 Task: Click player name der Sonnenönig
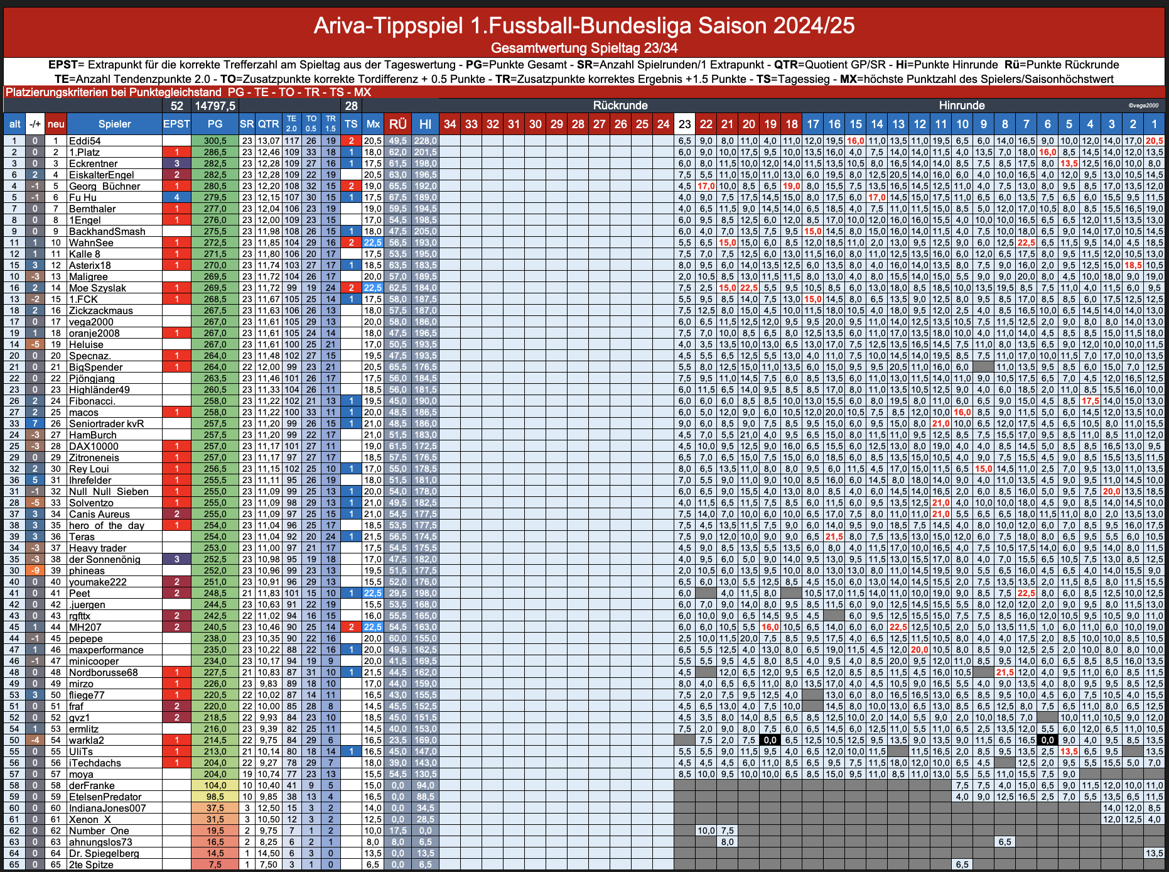click(104, 559)
